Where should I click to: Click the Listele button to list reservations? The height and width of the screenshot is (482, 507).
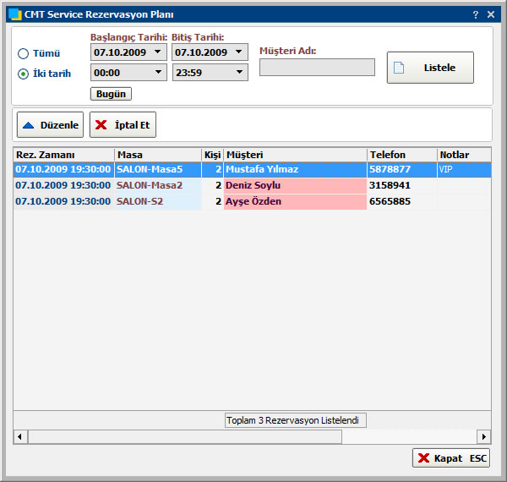point(430,68)
